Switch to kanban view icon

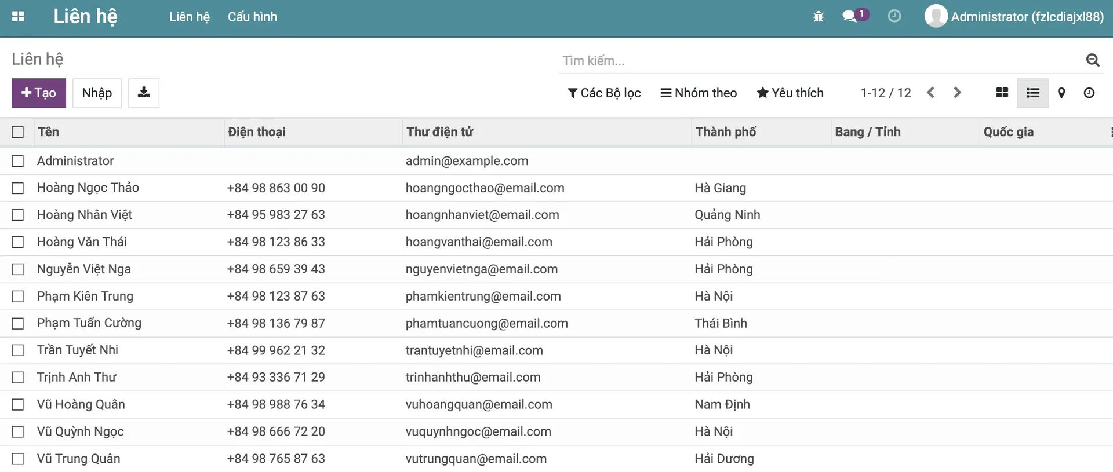1002,93
